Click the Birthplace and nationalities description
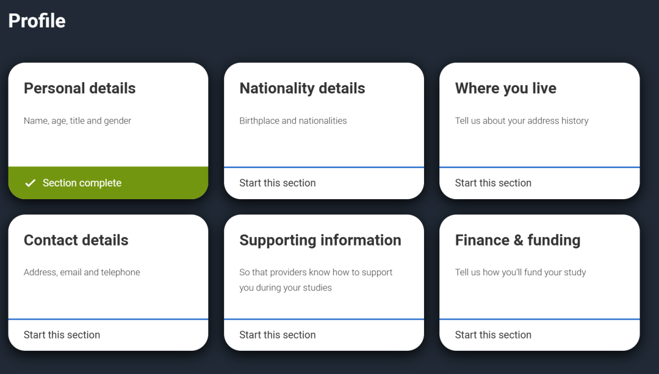 [x=293, y=121]
